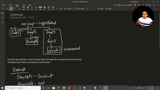This screenshot has height=90, width=160.
Task: Click the Redo arrow in the toolbar
Action: [x=7, y=9]
